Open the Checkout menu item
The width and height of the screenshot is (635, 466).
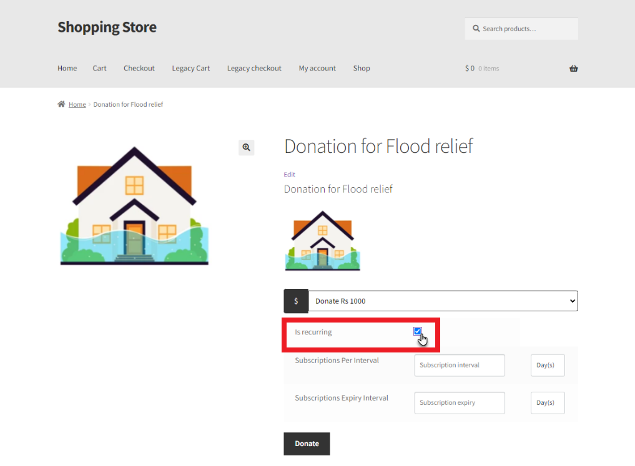pos(139,69)
